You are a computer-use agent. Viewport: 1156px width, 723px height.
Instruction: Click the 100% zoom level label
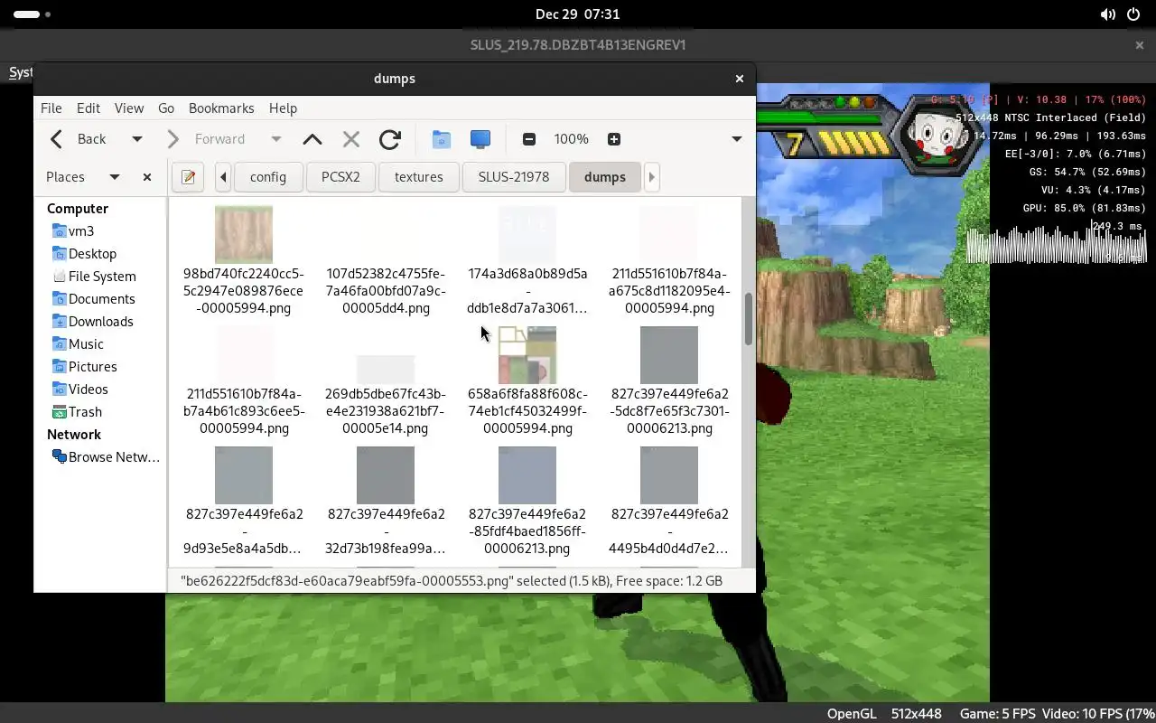click(x=572, y=139)
